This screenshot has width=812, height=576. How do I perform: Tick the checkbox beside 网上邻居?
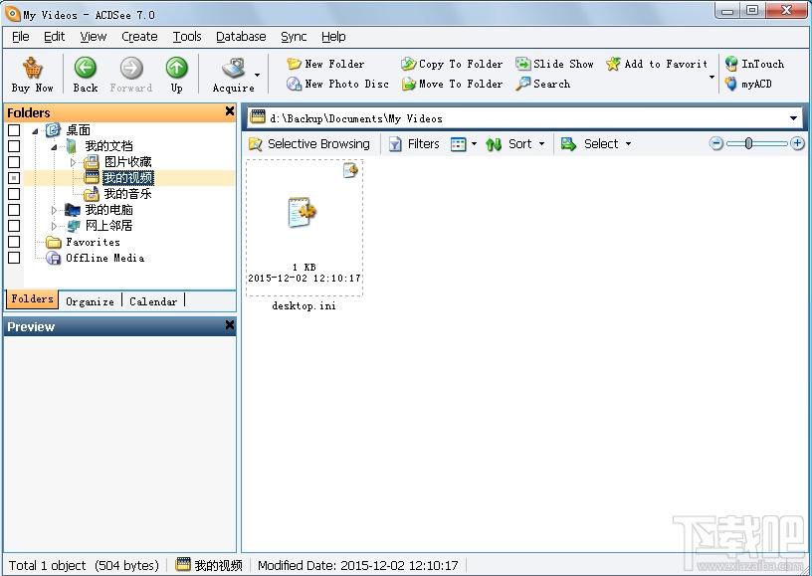click(14, 226)
